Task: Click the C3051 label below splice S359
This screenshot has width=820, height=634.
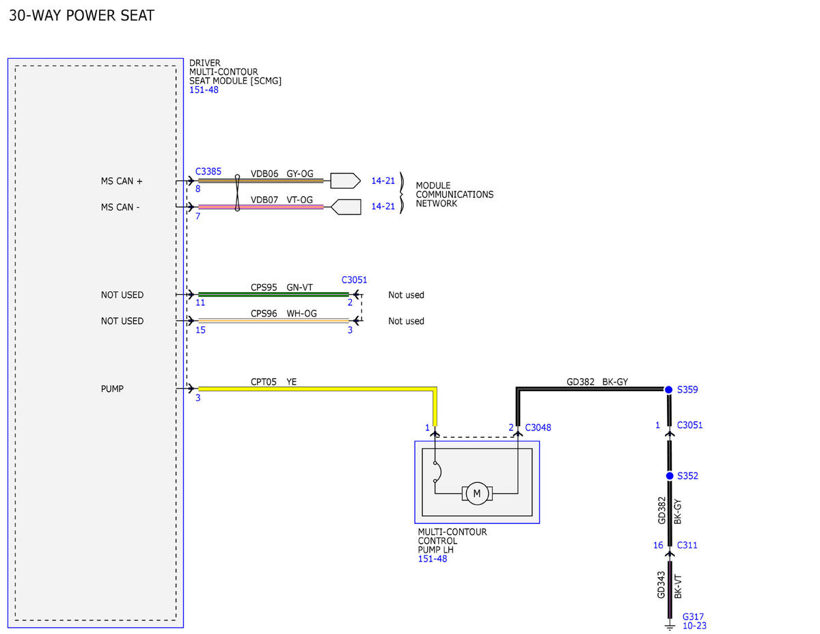Action: coord(690,425)
